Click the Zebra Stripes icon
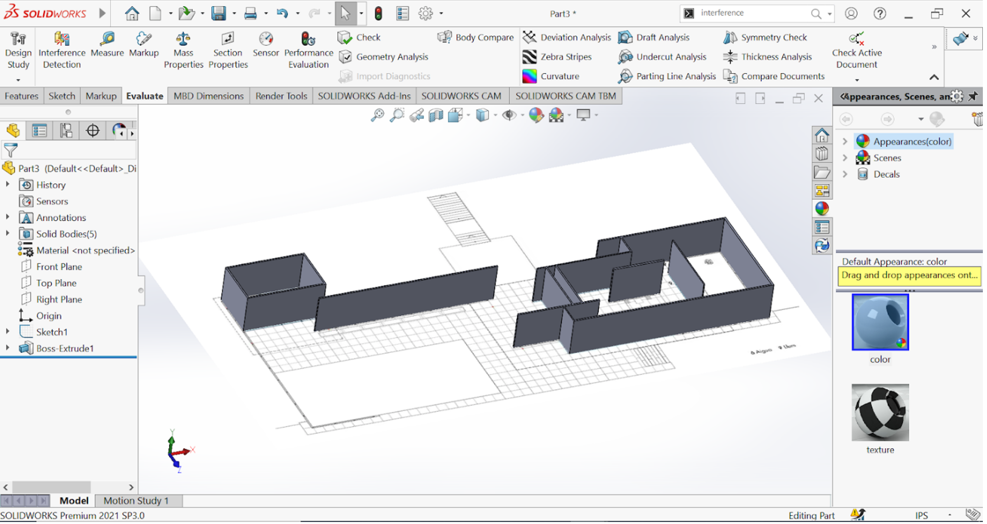987x524 pixels. pyautogui.click(x=530, y=57)
